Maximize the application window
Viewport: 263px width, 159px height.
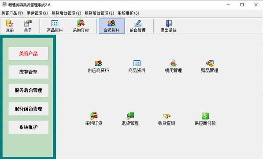coord(242,5)
